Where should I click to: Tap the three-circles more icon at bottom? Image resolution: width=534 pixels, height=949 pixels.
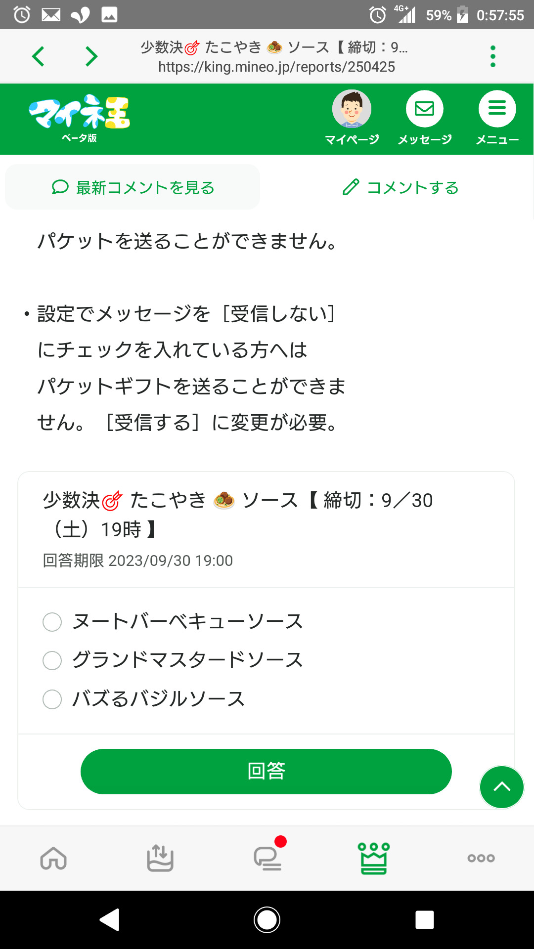(x=481, y=859)
